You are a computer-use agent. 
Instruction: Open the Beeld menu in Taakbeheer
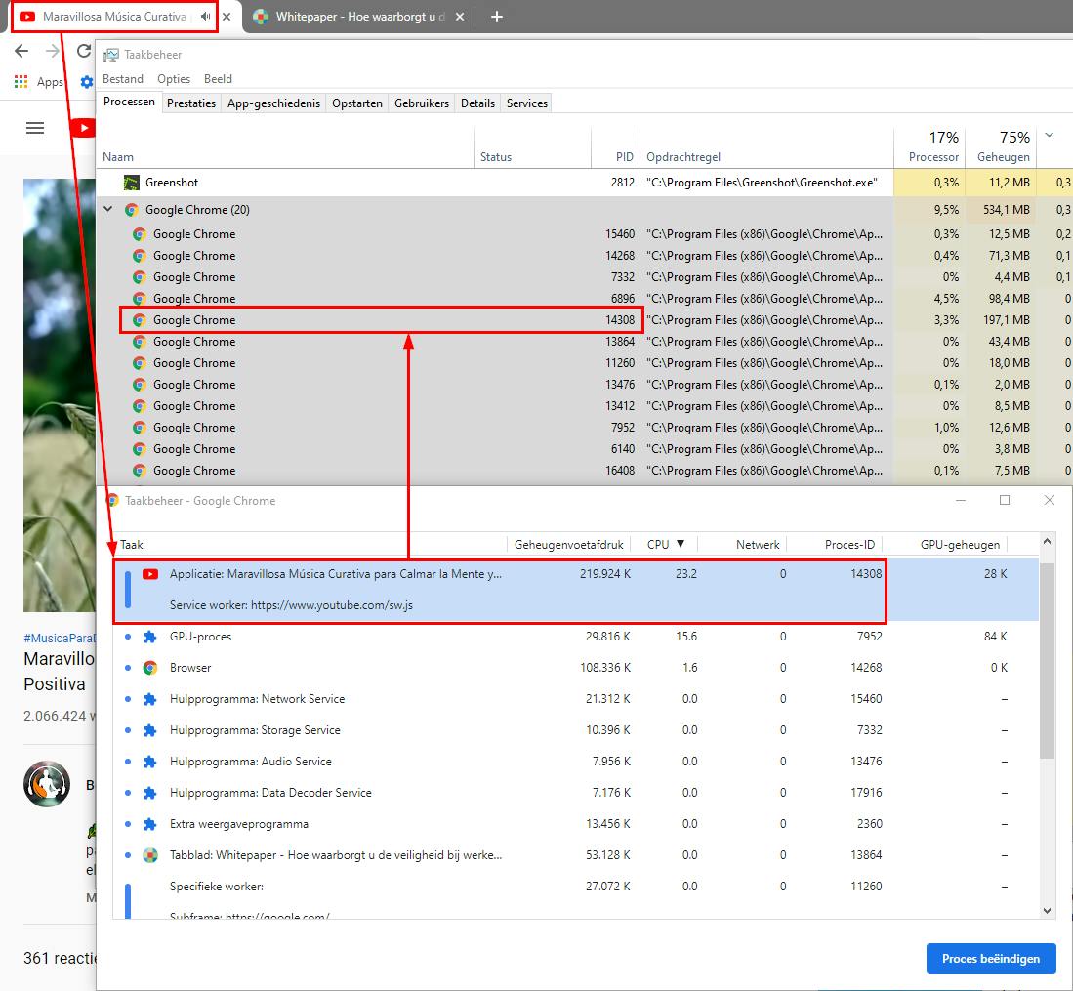point(219,79)
